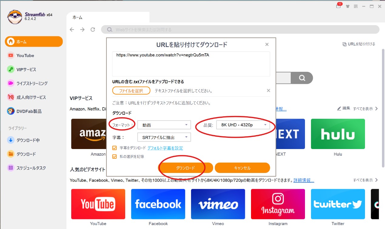Click the URL text box in dialog

tap(191, 64)
